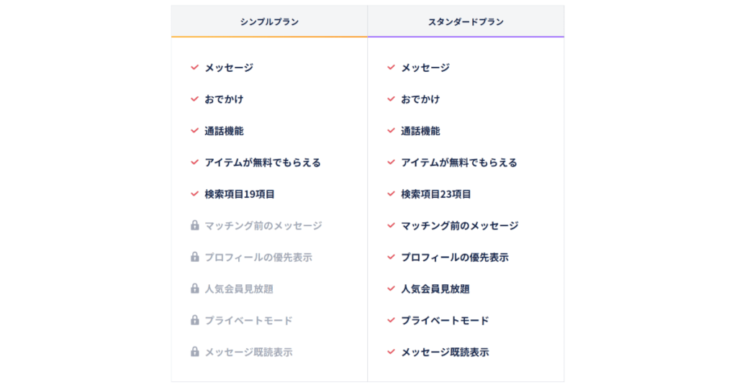Select the スタンダードプラン tab header
Screen dimensions: 737x387
(466, 22)
